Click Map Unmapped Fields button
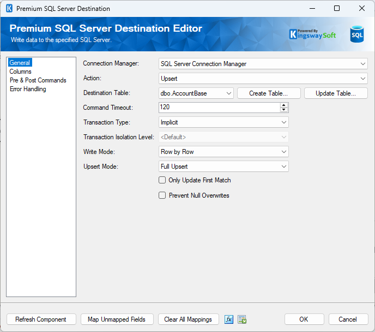 point(117,319)
